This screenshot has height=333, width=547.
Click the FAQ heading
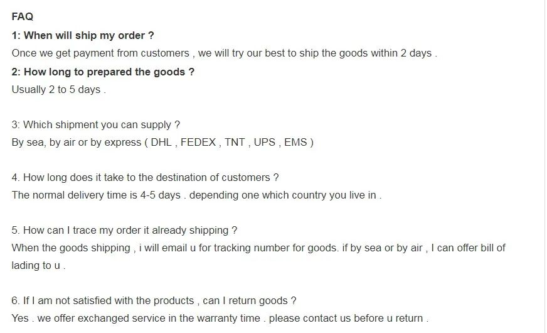pos(23,17)
